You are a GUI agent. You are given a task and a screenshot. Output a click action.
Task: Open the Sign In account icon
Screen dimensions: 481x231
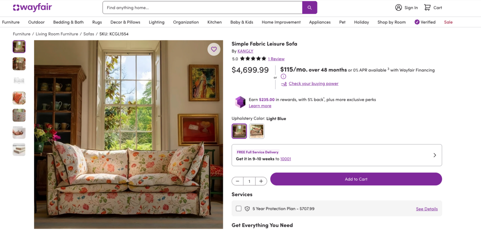click(398, 7)
